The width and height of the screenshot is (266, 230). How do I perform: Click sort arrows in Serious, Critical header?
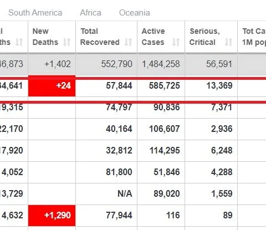[x=228, y=42]
